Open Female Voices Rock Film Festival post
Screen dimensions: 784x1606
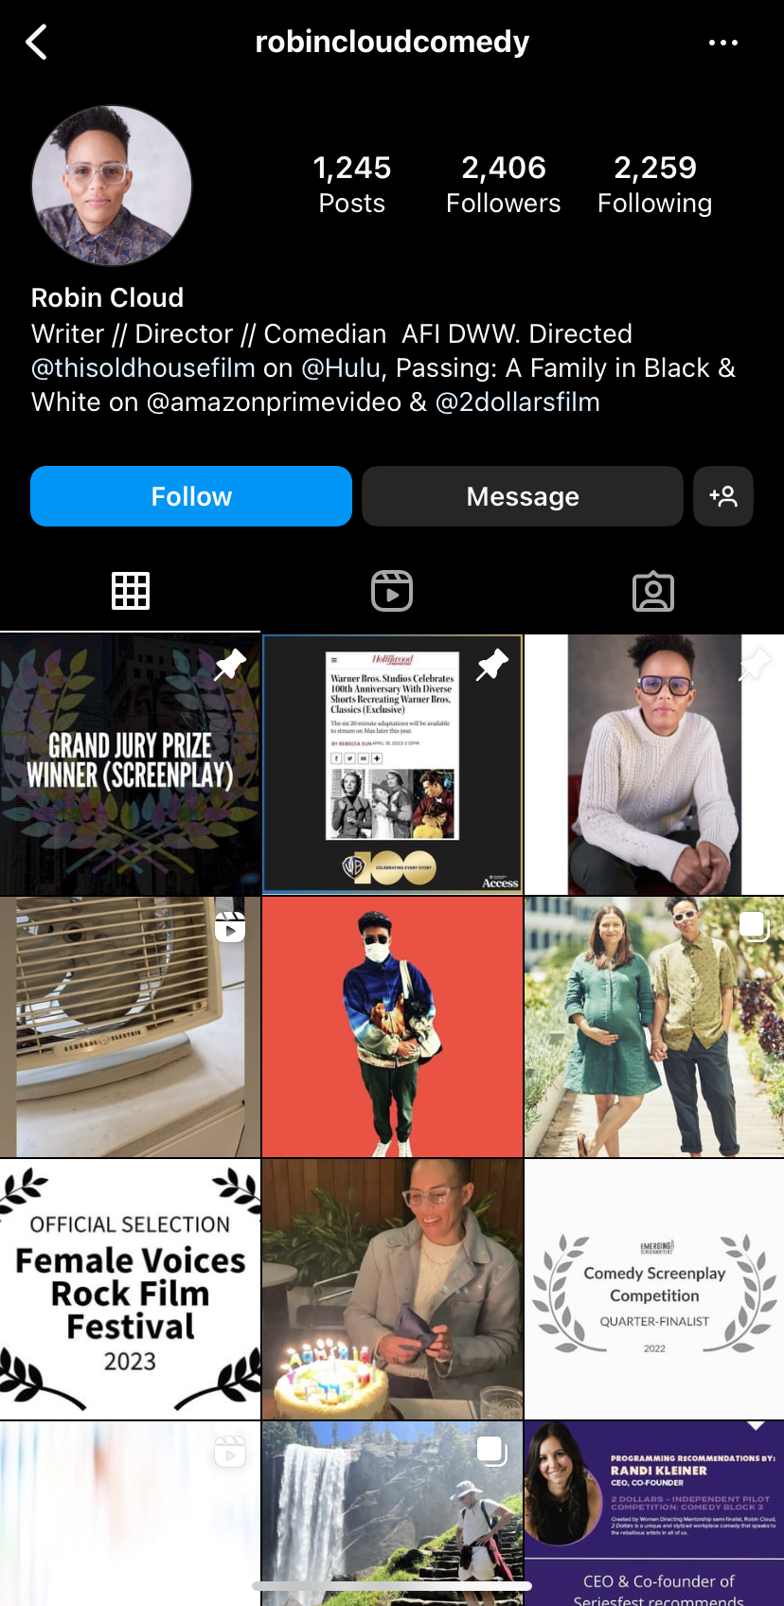point(130,1290)
